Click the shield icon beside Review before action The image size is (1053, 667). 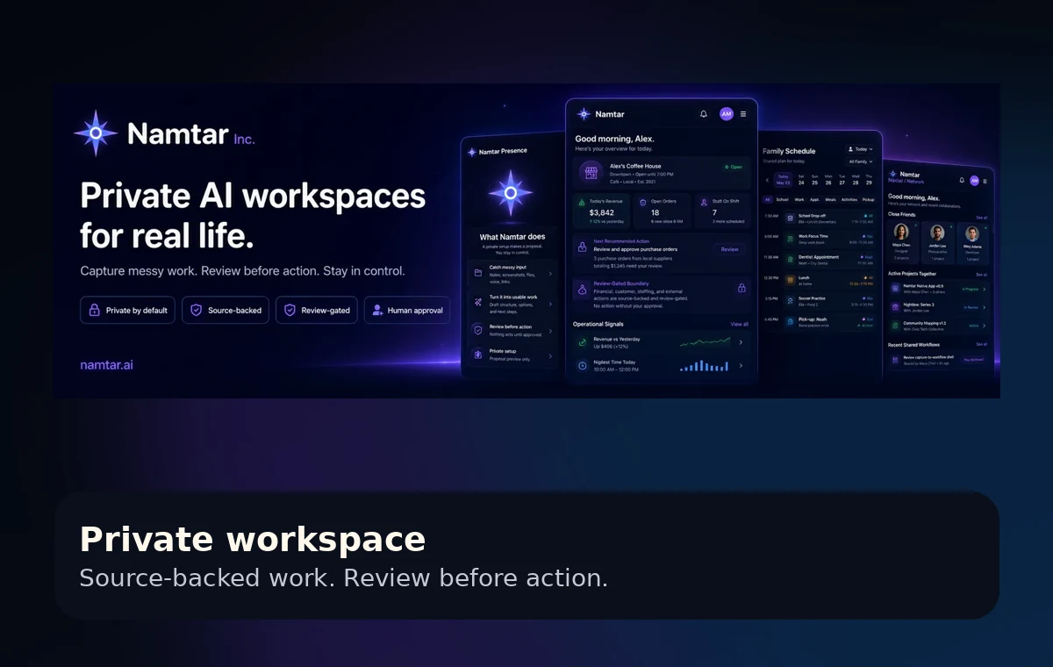coord(478,330)
